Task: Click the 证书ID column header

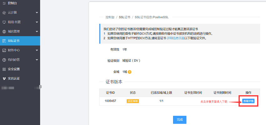Action: tap(110, 93)
